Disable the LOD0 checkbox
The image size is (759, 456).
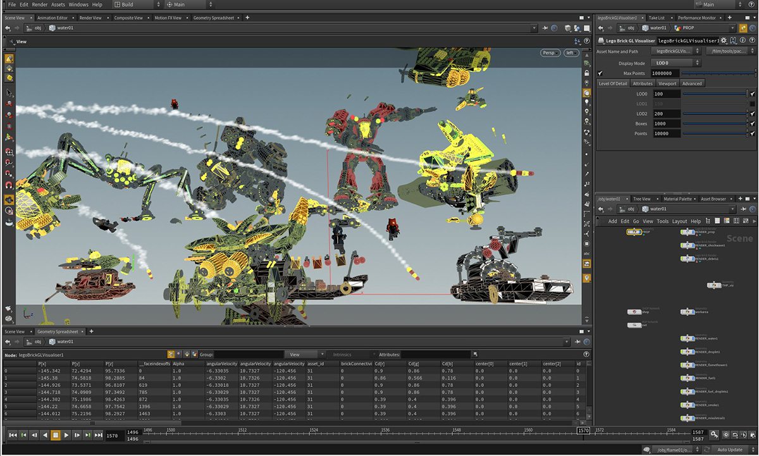coord(752,94)
